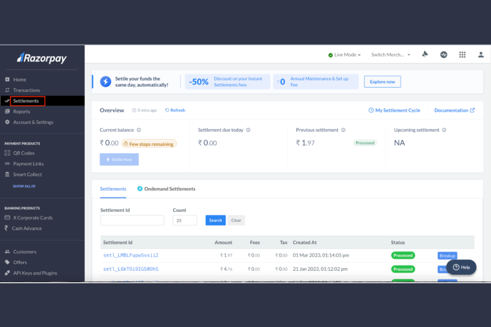The height and width of the screenshot is (327, 491).
Task: Open Cash Advance banking product
Action: 27,228
